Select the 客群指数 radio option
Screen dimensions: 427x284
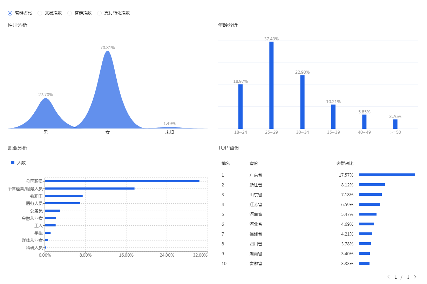[69, 13]
